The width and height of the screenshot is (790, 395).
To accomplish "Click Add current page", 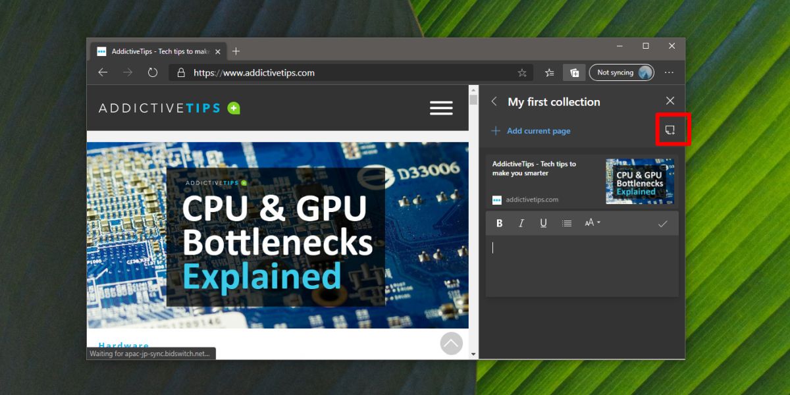I will 531,131.
